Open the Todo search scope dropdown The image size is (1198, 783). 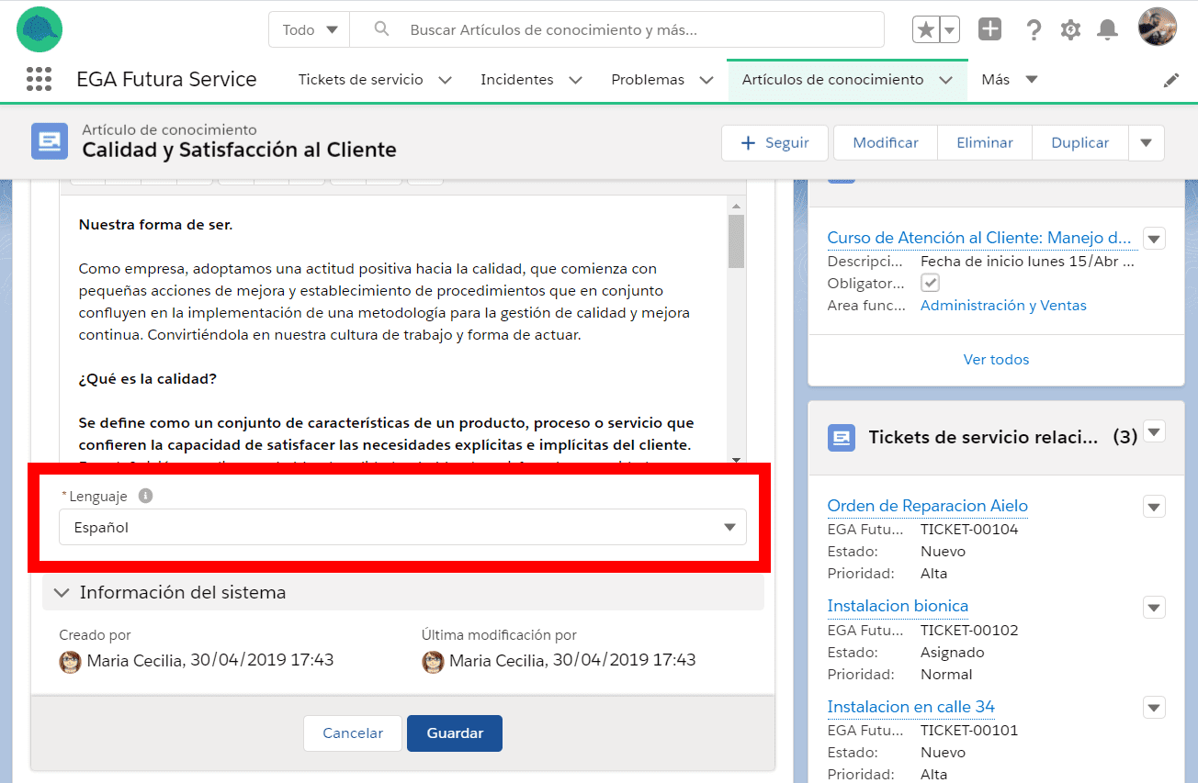[x=310, y=30]
